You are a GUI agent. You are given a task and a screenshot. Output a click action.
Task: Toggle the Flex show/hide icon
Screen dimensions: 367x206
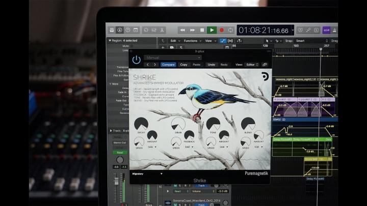coord(230,41)
